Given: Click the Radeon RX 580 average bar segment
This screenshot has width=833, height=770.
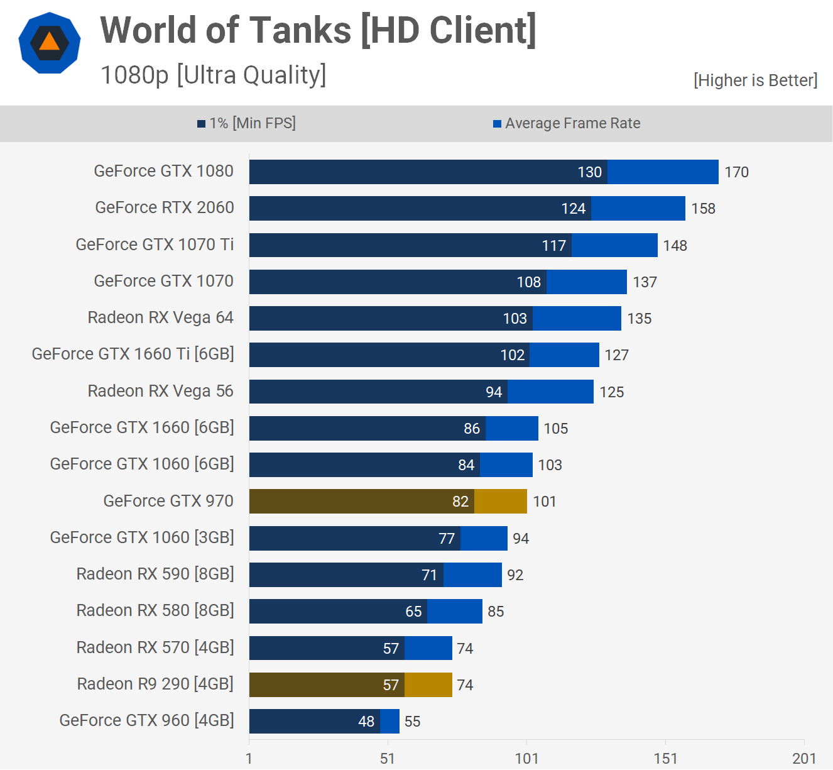Looking at the screenshot, I should click(x=454, y=611).
